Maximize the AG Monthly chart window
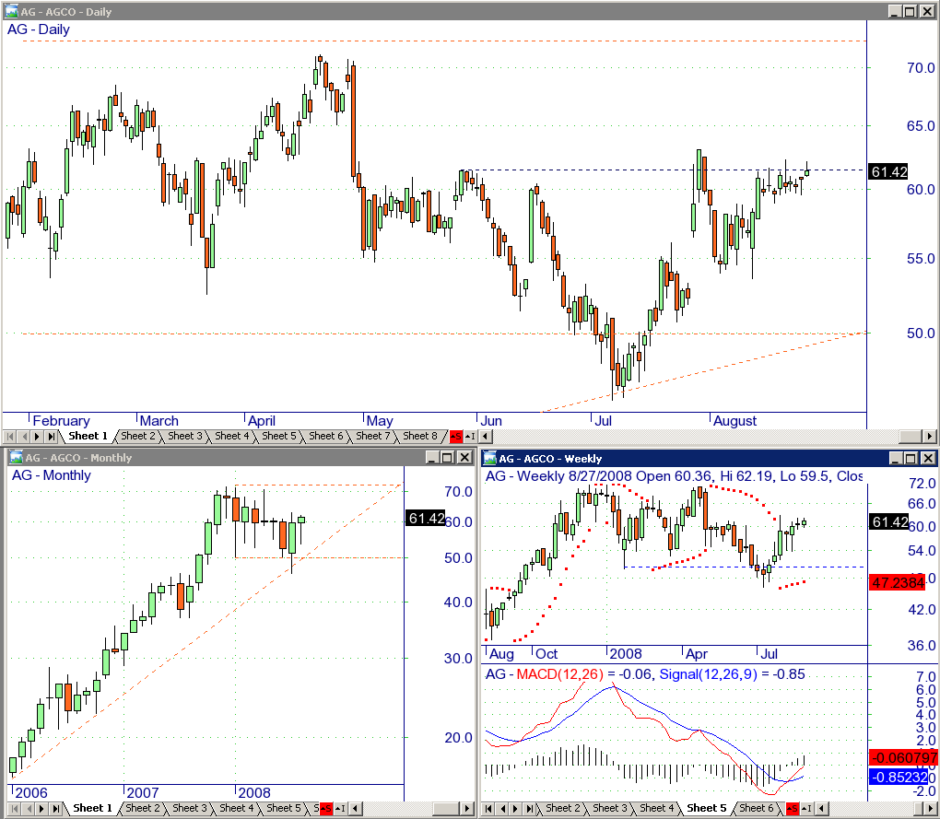The width and height of the screenshot is (940, 819). [447, 458]
